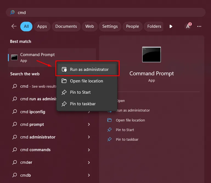
Task: Click the search box containing cmd
Action: [105, 13]
